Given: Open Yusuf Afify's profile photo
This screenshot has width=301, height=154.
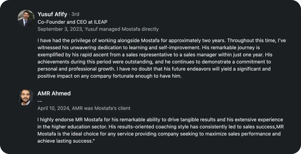Looking at the screenshot, I should click(x=26, y=18).
